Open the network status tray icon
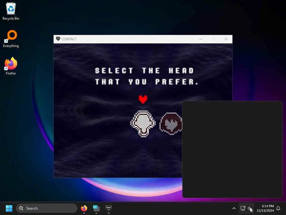This screenshot has width=286, height=215. tap(243, 208)
